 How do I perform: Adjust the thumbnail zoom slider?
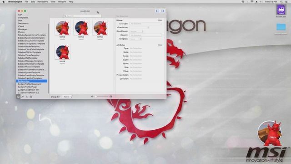[102, 97]
